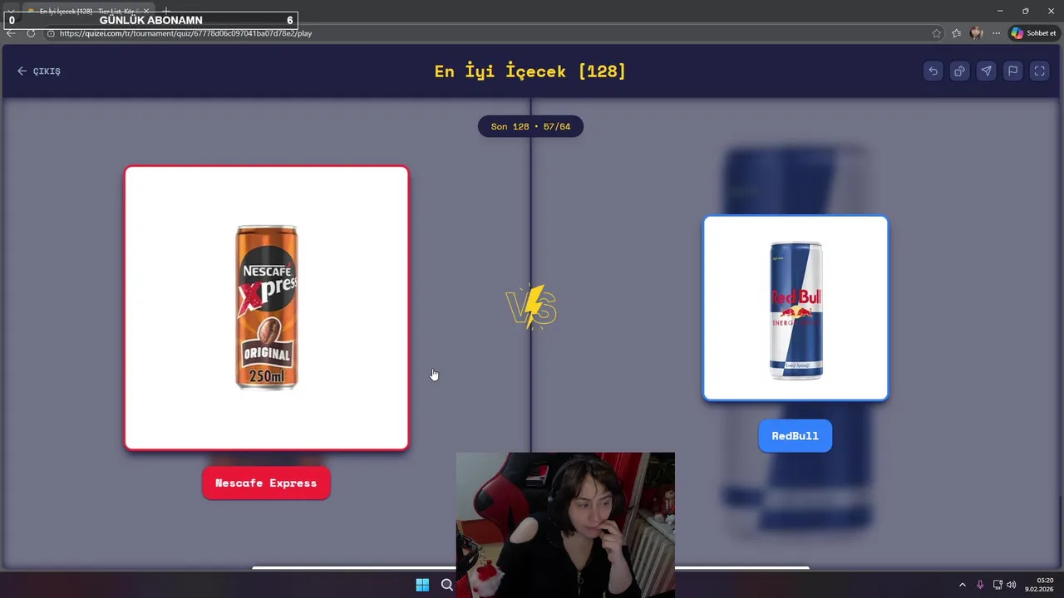Go back with browser back arrow
1064x598 pixels.
click(x=11, y=33)
